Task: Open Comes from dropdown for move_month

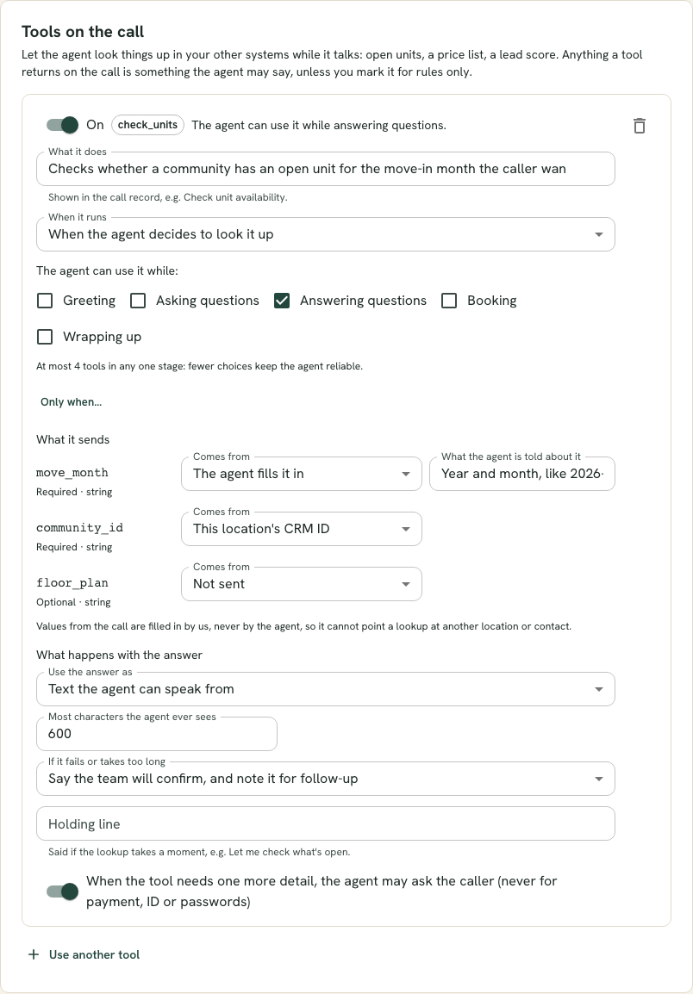Action: 302,474
